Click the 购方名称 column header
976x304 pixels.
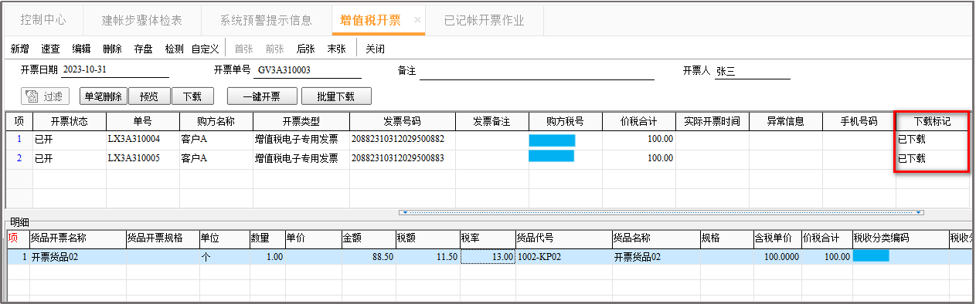tap(216, 122)
